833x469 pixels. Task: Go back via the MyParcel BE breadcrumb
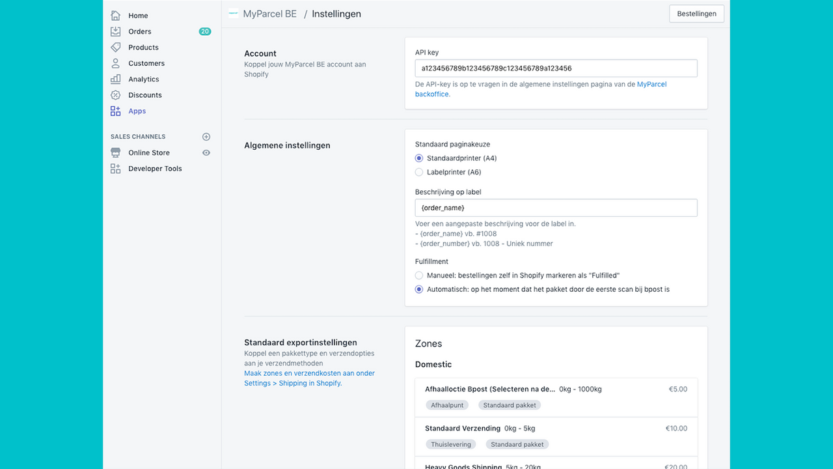(269, 14)
